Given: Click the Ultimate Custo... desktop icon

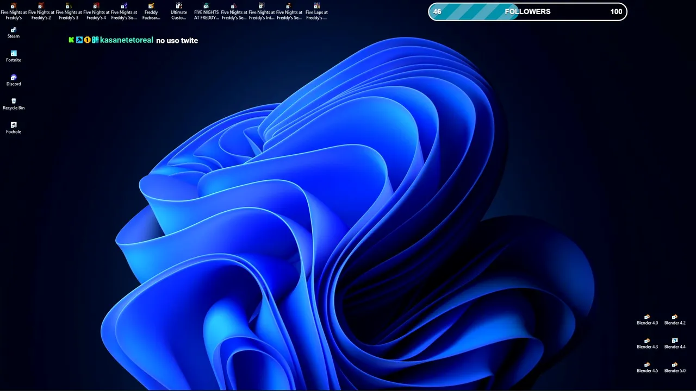Looking at the screenshot, I should point(179,11).
